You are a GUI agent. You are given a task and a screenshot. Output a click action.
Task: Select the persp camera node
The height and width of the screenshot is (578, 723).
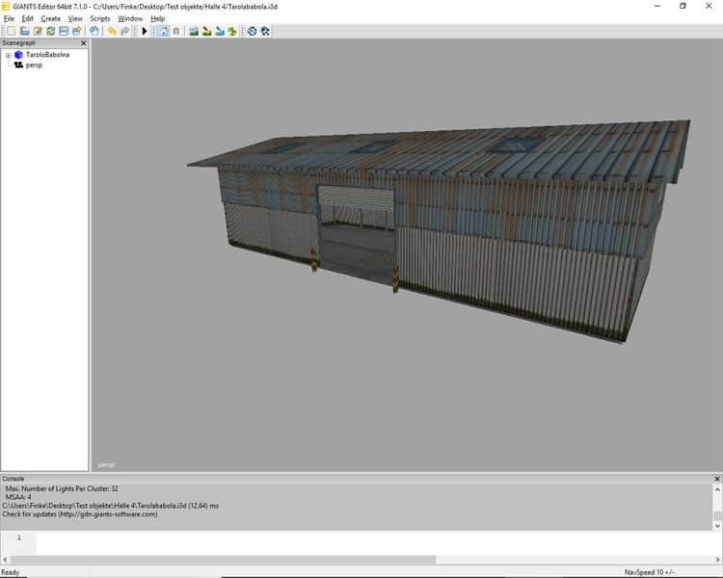coord(34,65)
